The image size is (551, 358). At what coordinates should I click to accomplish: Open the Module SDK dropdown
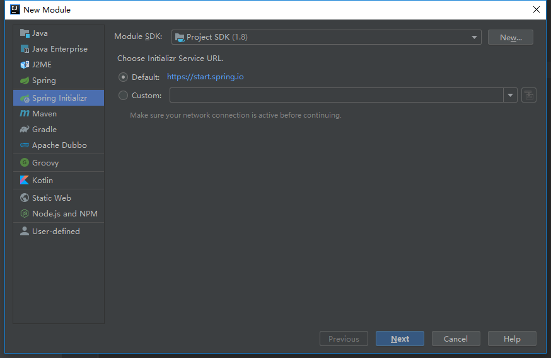coord(326,37)
